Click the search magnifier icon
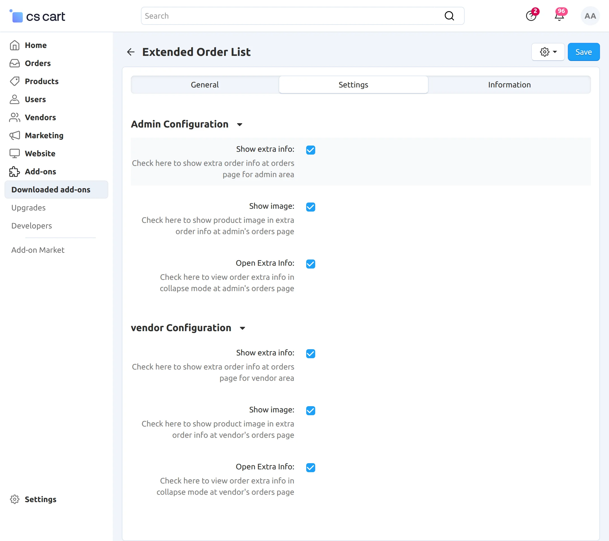The image size is (609, 541). [449, 16]
